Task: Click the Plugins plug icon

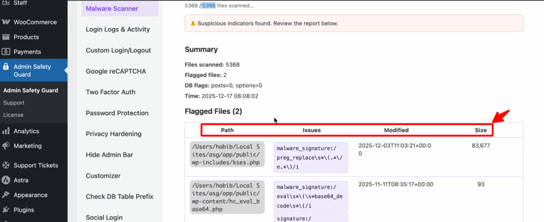Action: [x=6, y=210]
